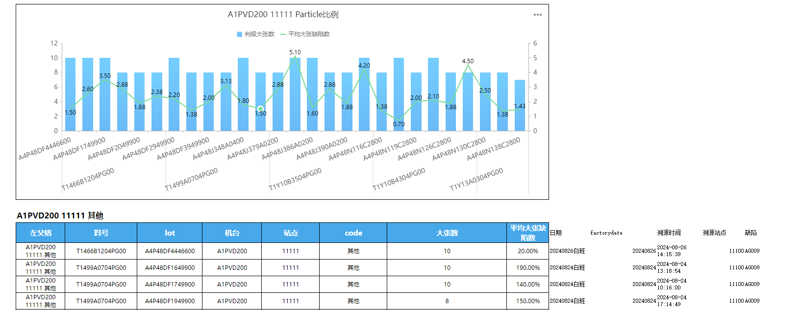The width and height of the screenshot is (801, 310).
Task: Click the 机台 column header
Action: point(232,233)
